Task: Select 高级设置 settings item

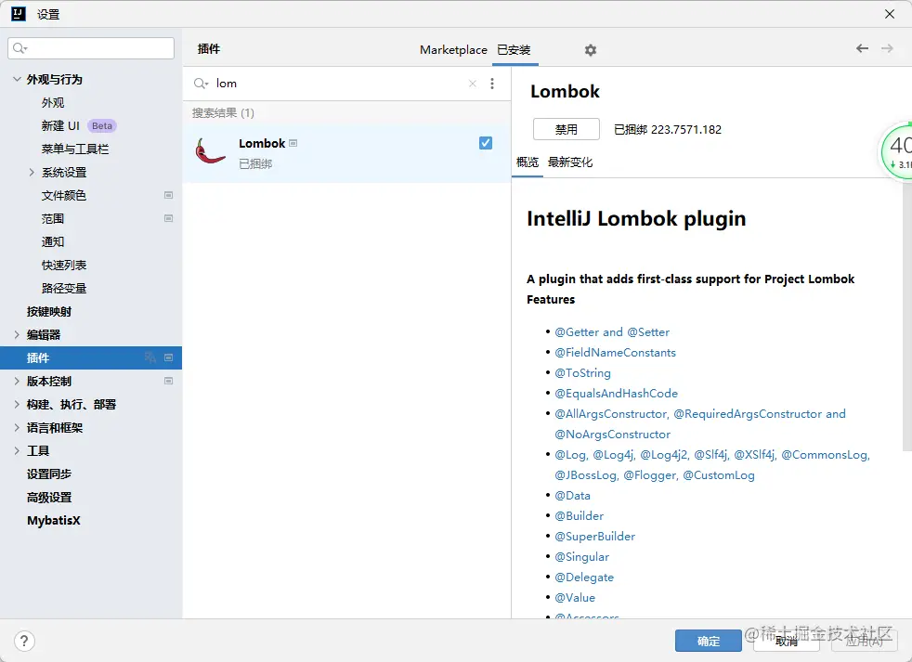Action: (49, 498)
